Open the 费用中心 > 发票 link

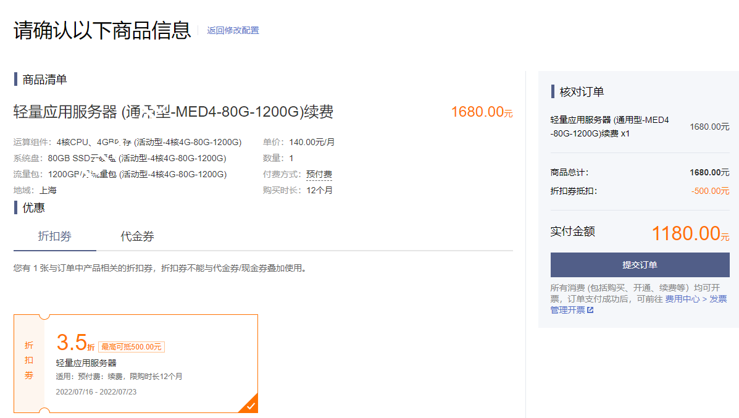click(696, 299)
